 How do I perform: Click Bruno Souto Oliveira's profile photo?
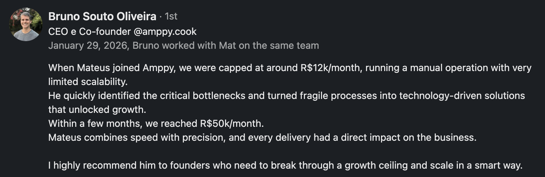(x=26, y=24)
